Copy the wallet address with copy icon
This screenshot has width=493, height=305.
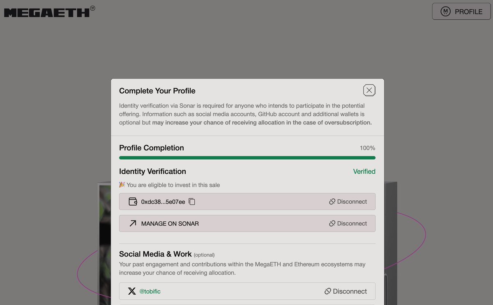[192, 202]
